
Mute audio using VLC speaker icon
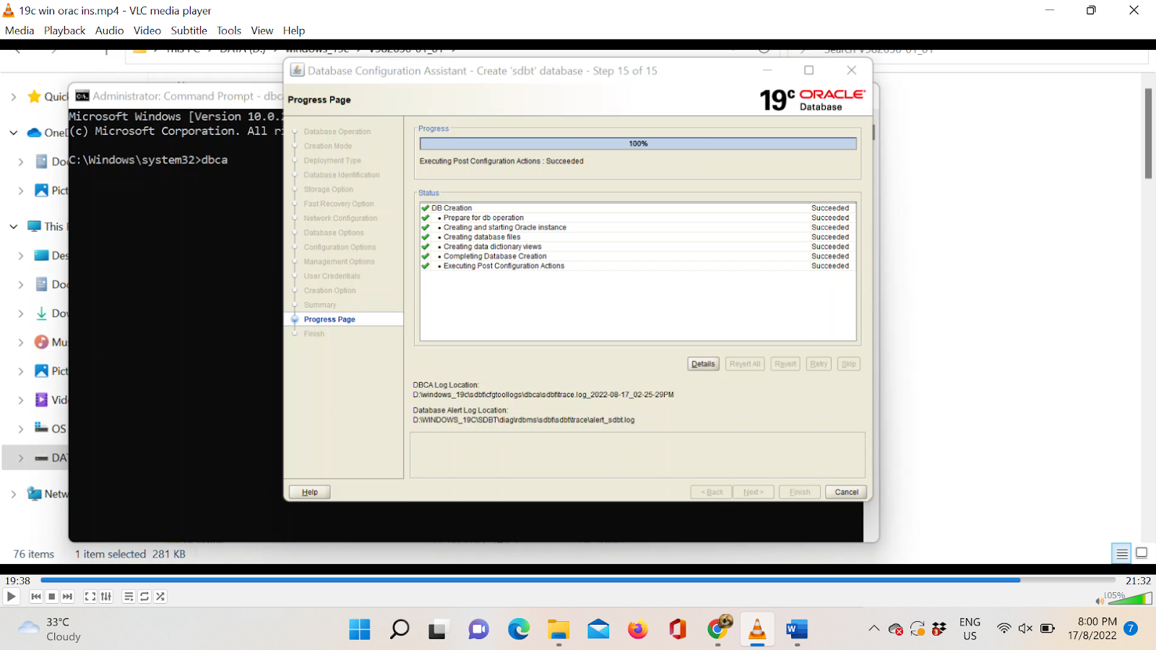1100,600
